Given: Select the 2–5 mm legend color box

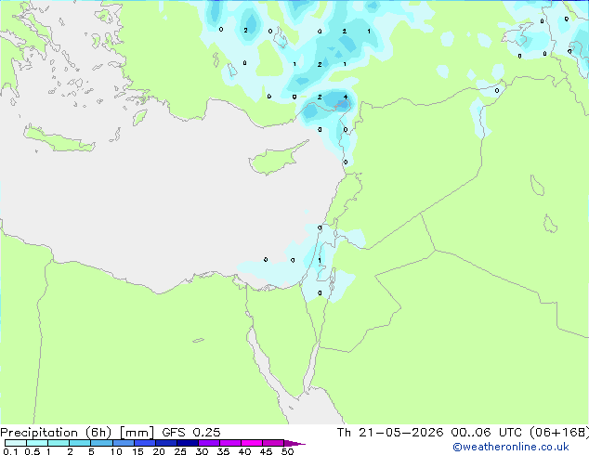Looking at the screenshot, I should point(80,443).
